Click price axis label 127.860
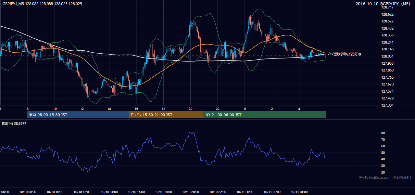The width and height of the screenshot is (415, 195). [387, 70]
